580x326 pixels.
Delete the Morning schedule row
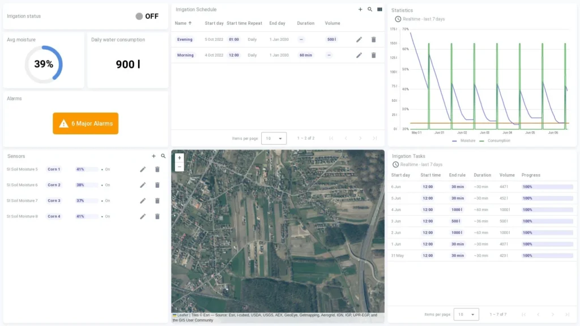[373, 55]
